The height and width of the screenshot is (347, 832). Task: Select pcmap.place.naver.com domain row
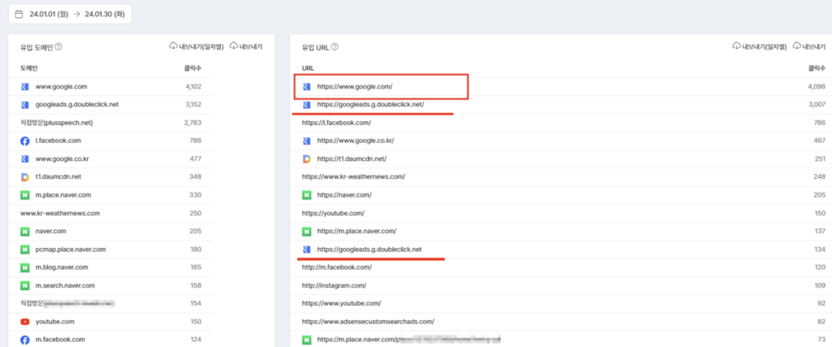pos(111,249)
